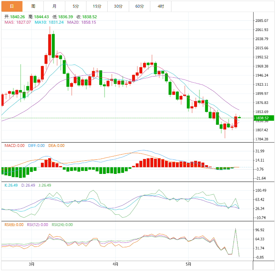Click the J:26.49 KDJ label

45,185
